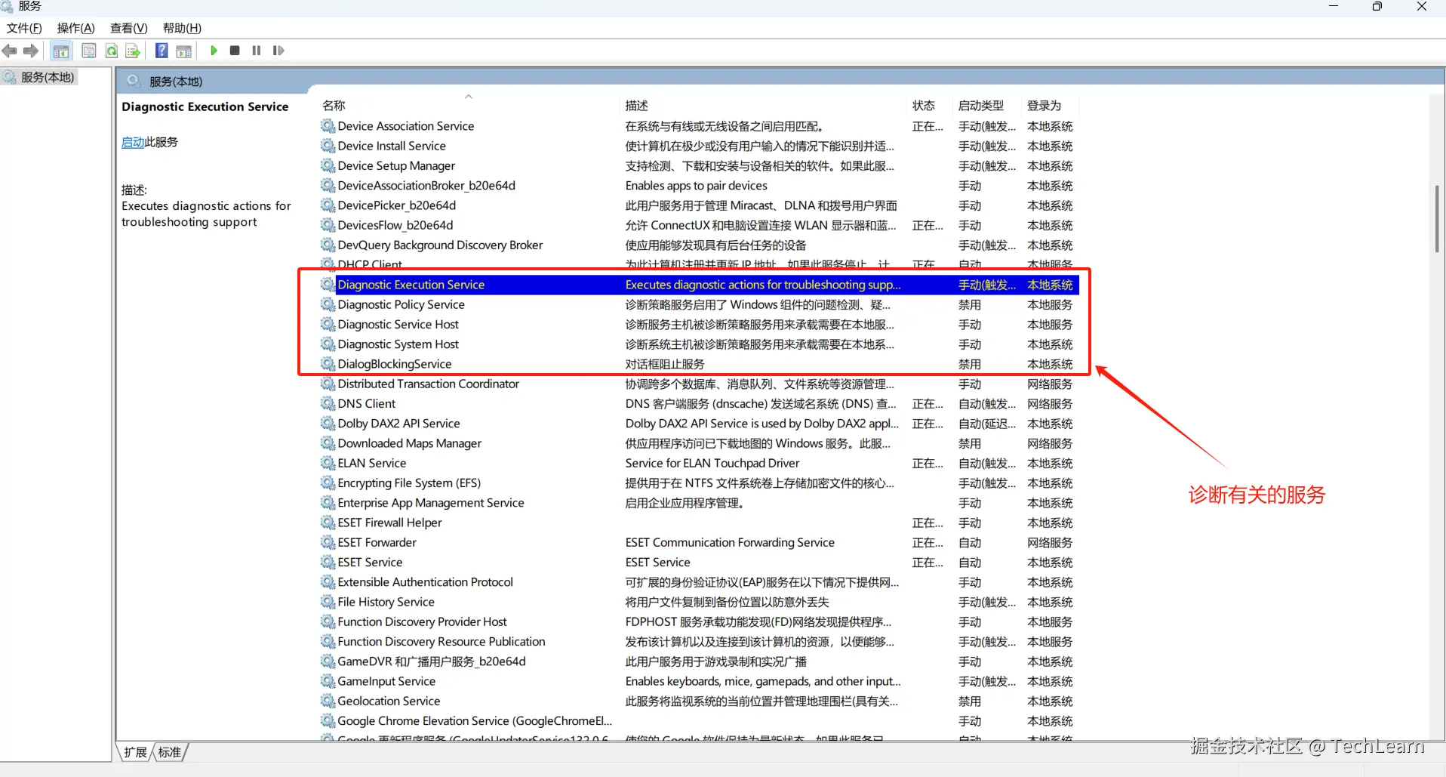The image size is (1446, 777).
Task: Toggle the show/hide console tree icon
Action: (x=61, y=51)
